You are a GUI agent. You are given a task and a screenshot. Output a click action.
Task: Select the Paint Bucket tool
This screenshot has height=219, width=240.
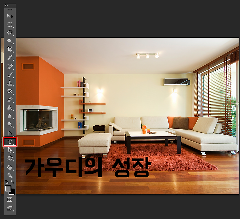10,108
